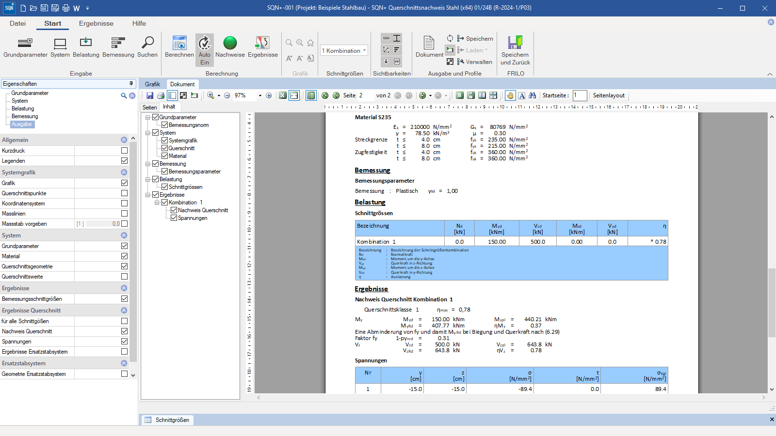Click the Startseite number field
The height and width of the screenshot is (436, 776).
(580, 95)
